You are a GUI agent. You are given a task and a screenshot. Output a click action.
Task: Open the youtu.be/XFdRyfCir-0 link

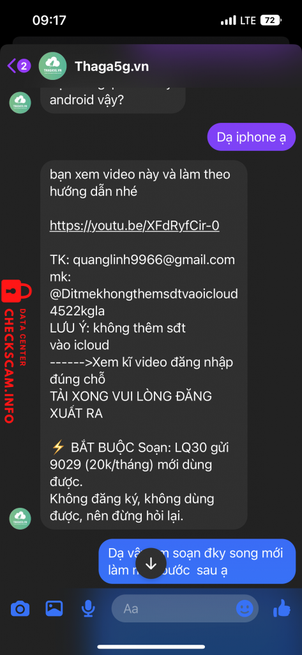tap(134, 226)
